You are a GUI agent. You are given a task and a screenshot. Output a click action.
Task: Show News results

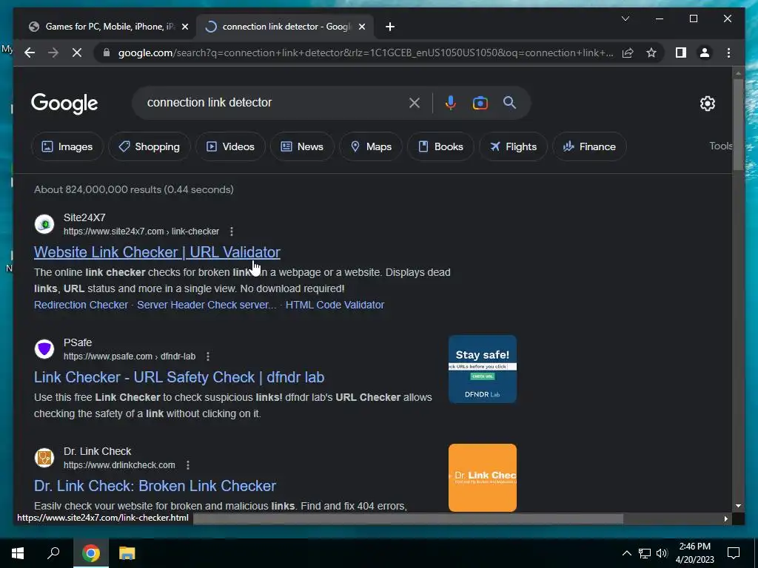click(302, 146)
